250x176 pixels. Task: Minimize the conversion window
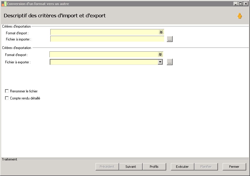click(x=236, y=4)
